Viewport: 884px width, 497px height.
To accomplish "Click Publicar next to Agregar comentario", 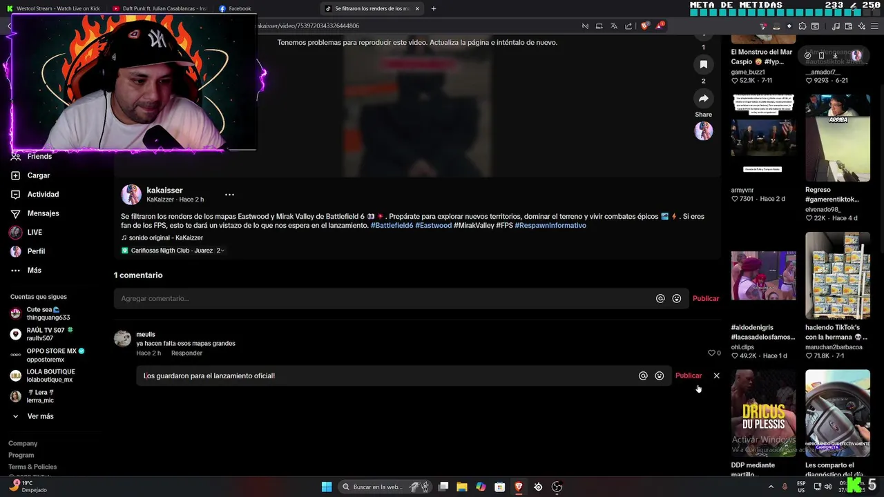I will point(706,299).
